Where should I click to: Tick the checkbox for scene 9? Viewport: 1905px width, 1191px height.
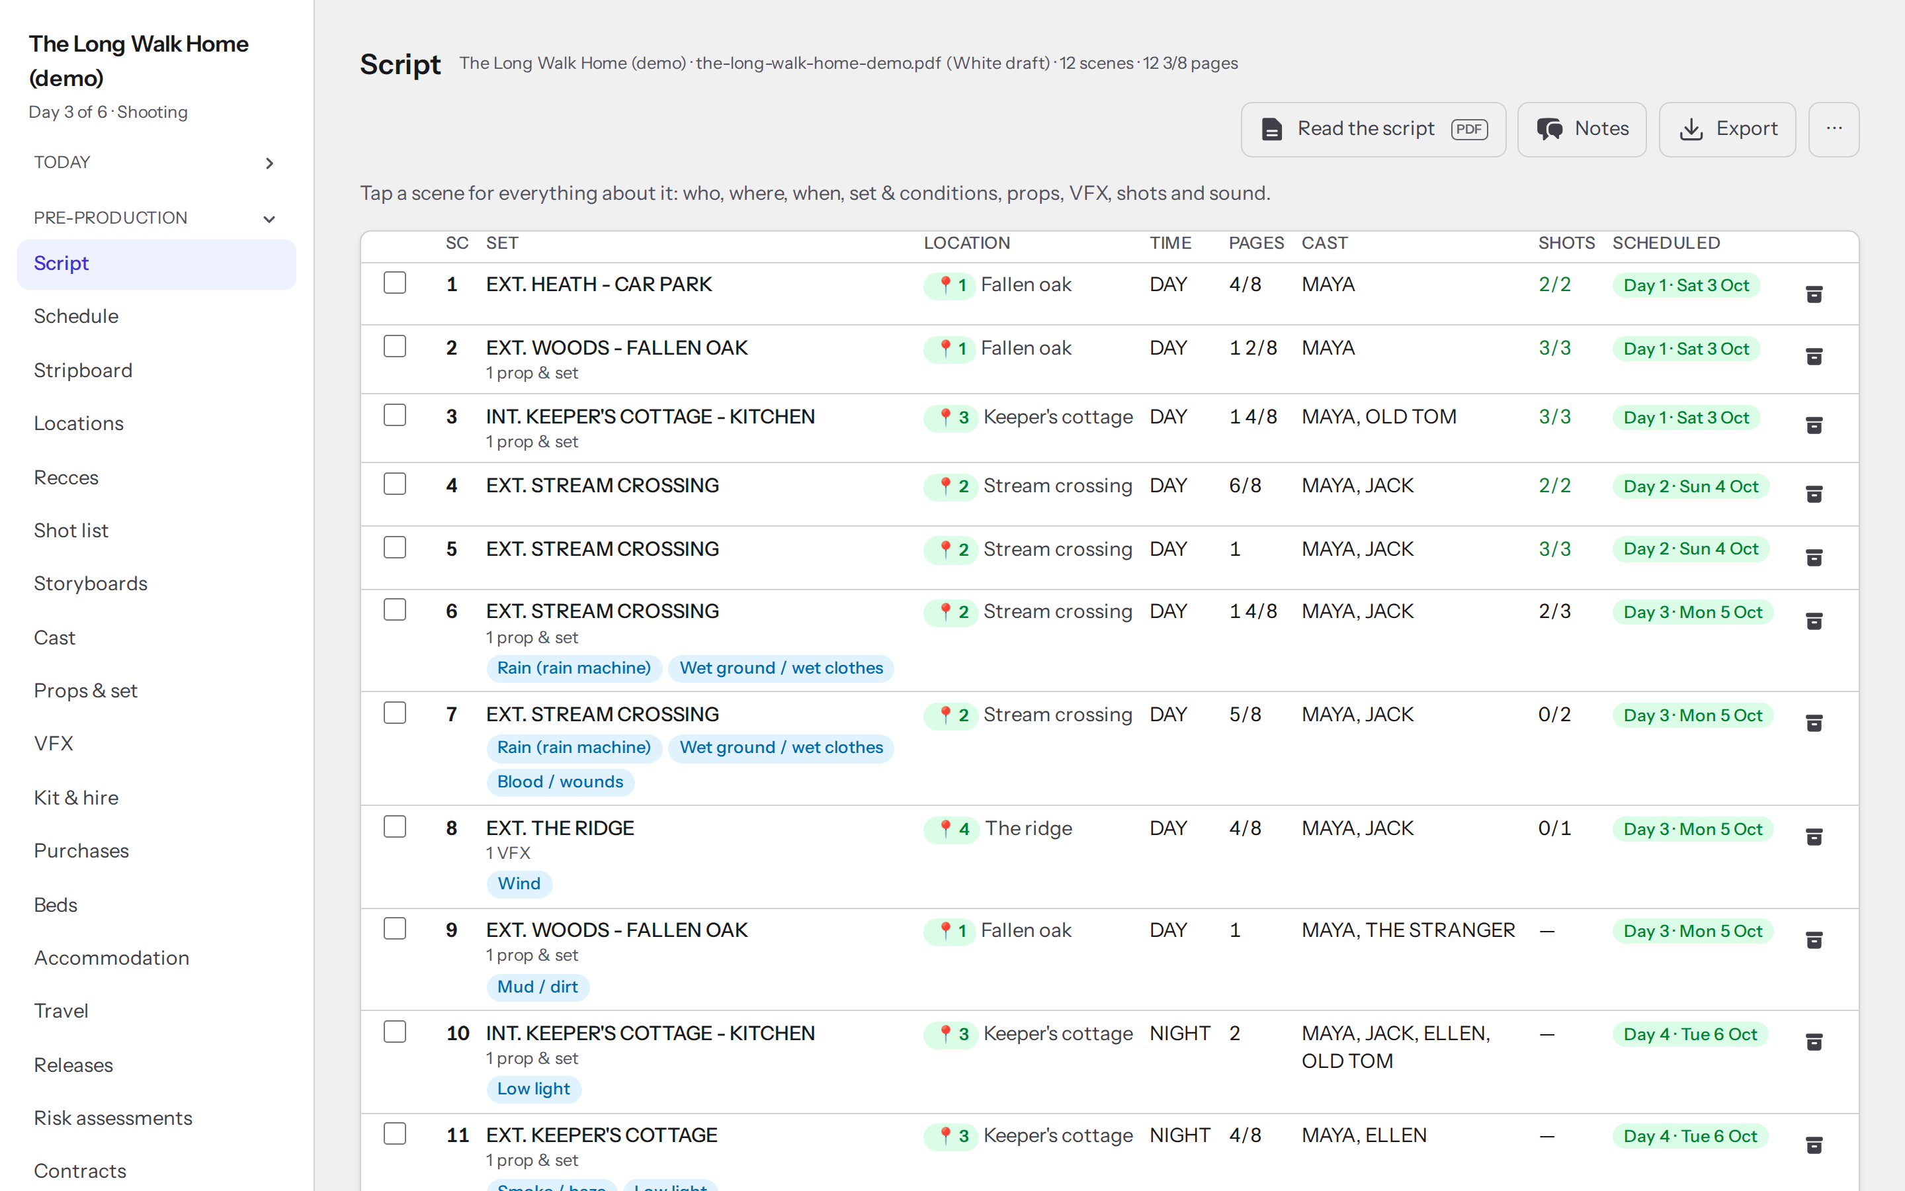point(394,929)
